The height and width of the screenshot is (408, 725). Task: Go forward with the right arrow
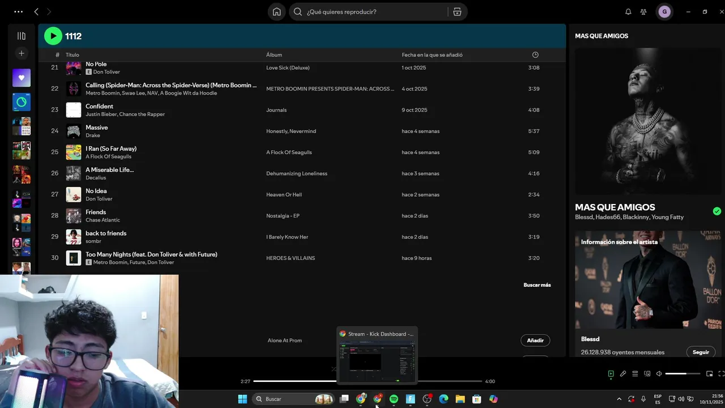tap(49, 12)
